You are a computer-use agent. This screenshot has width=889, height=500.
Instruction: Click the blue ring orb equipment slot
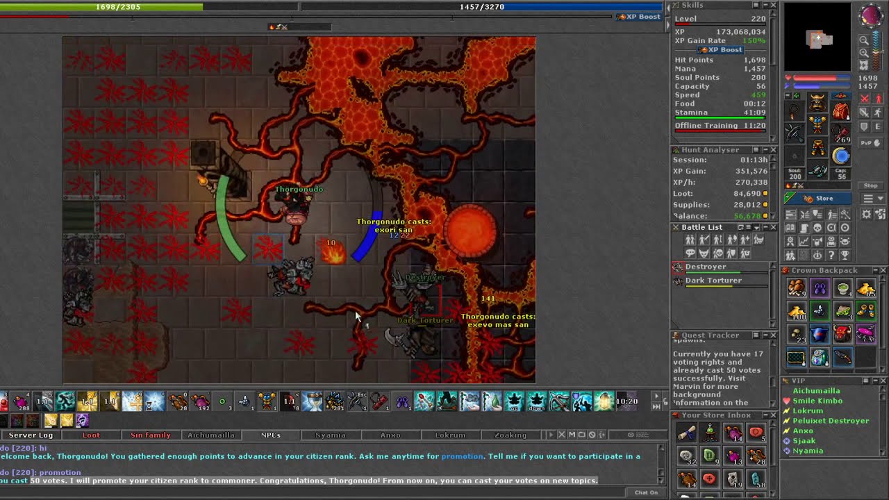click(x=841, y=156)
